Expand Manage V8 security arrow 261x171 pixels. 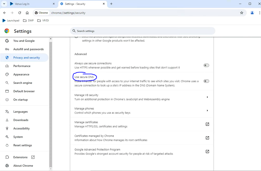[x=207, y=97]
